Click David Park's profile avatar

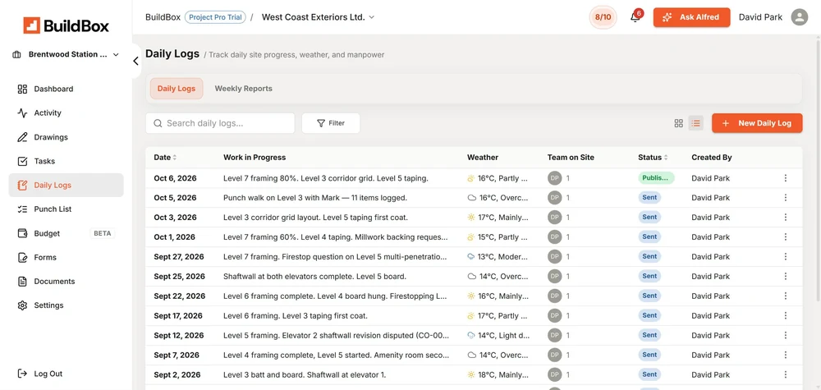(x=799, y=17)
